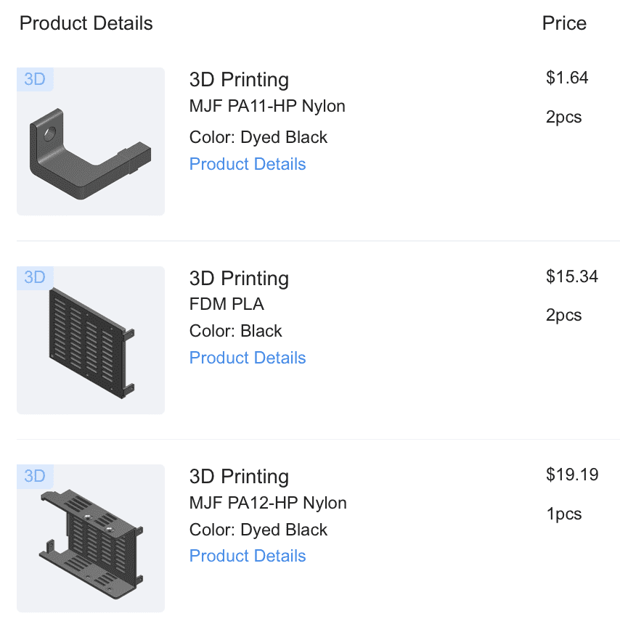Viewport: 620px width, 624px height.
Task: Click the 3D Printing title of the $1.64 item
Action: 239,80
